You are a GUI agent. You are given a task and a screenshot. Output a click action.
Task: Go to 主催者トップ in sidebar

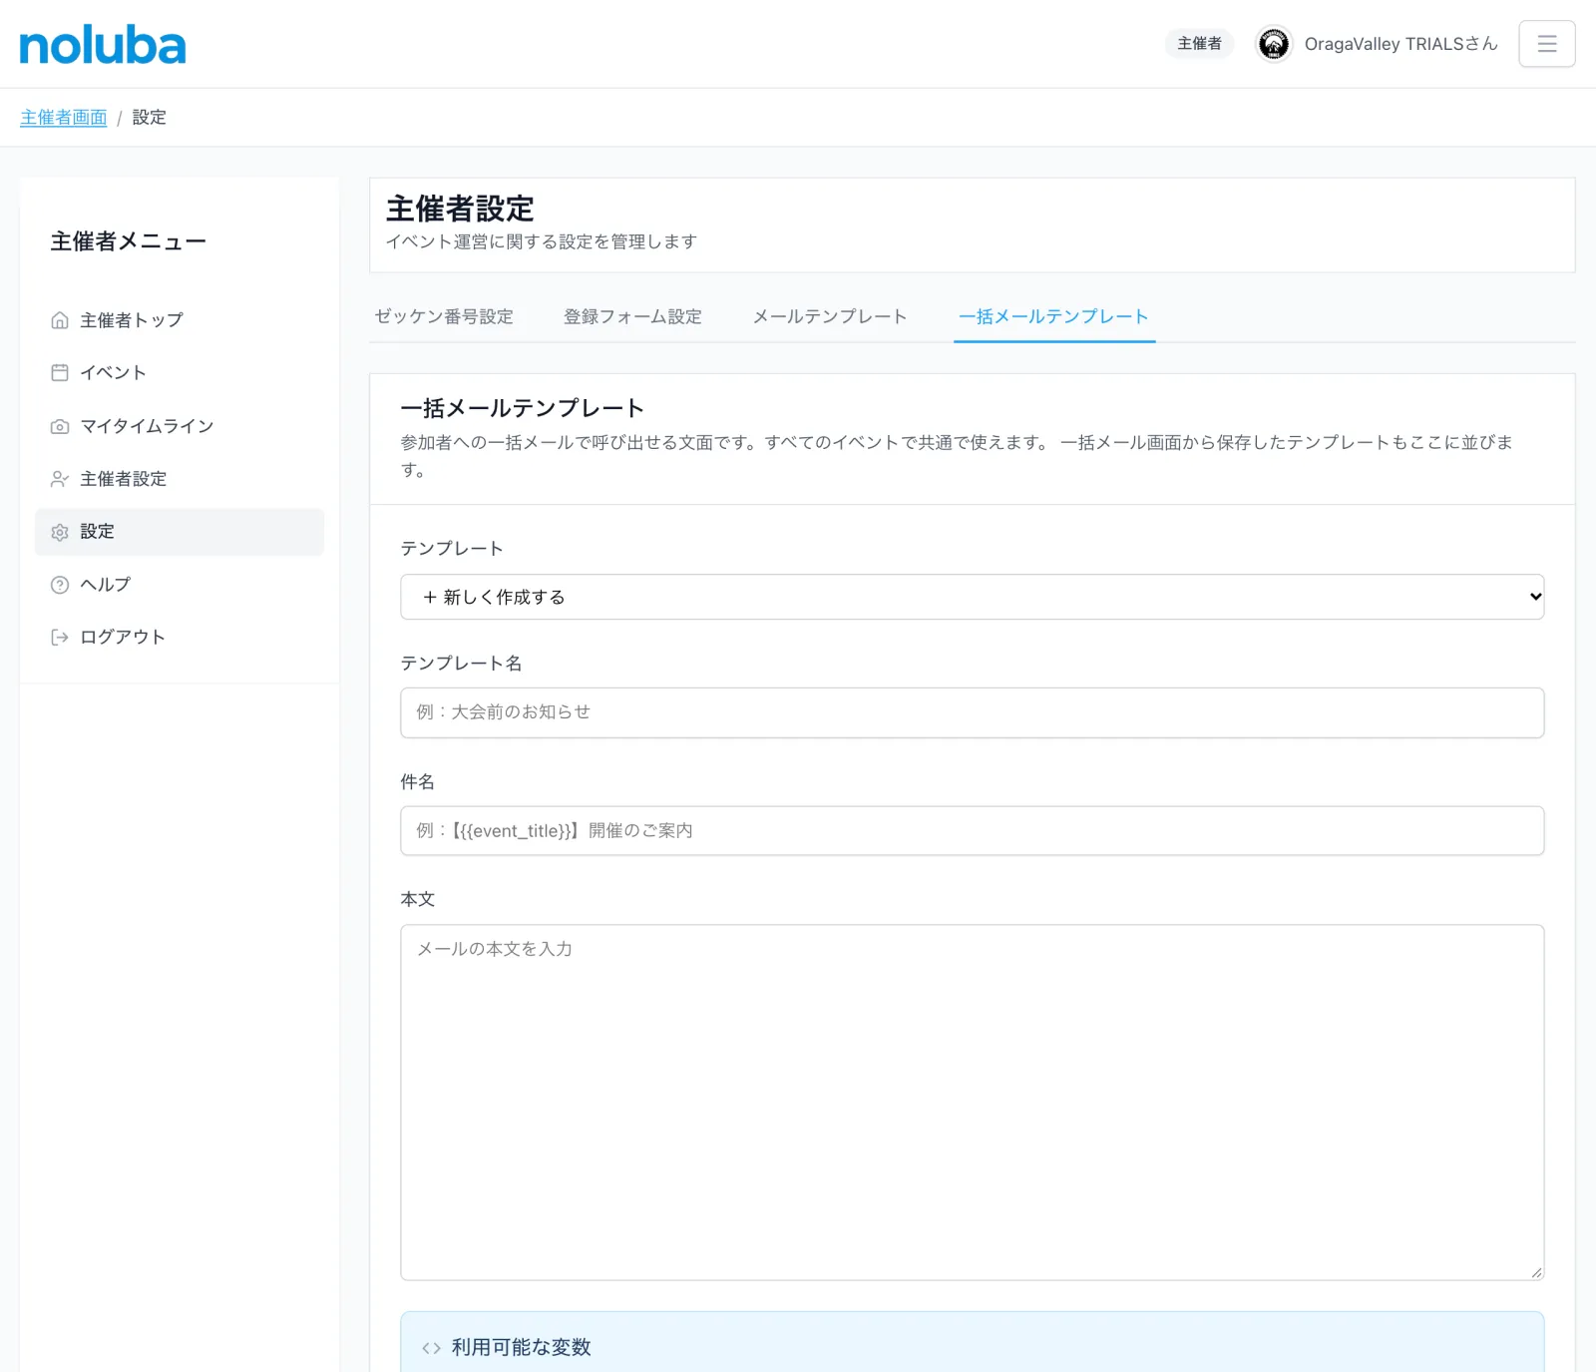(180, 320)
